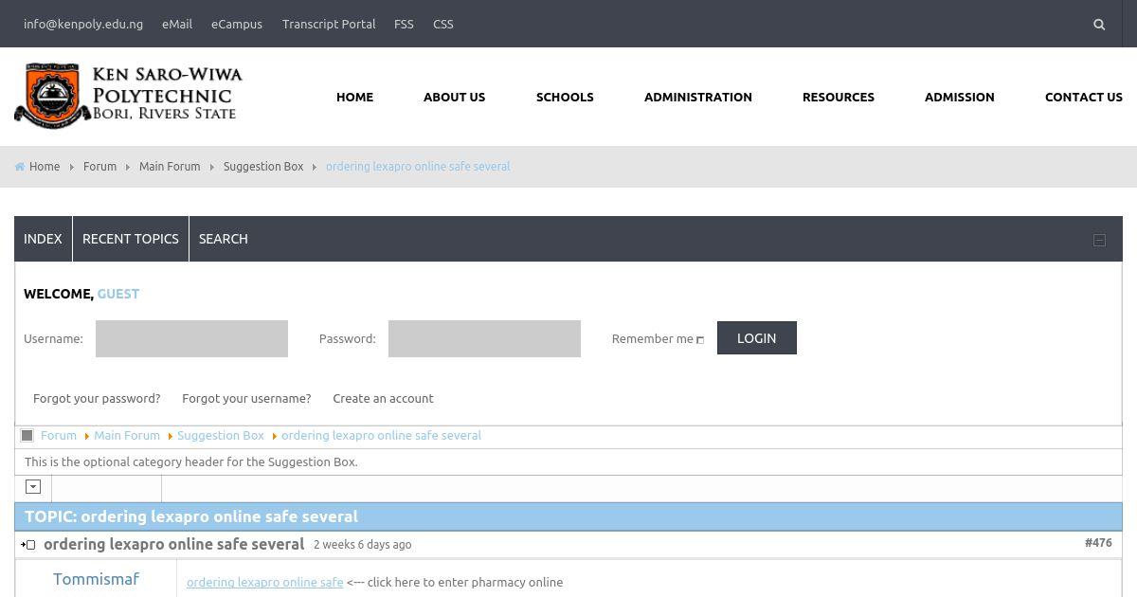This screenshot has width=1137, height=597.
Task: Click the forum index square icon
Action: coord(27,436)
